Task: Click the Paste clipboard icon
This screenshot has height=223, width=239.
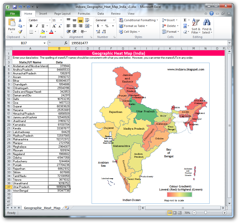Action: pos(12,23)
